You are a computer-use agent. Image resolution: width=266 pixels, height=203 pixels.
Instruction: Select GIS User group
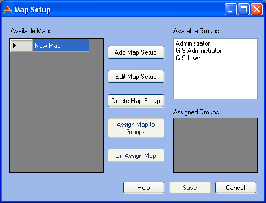click(x=187, y=58)
